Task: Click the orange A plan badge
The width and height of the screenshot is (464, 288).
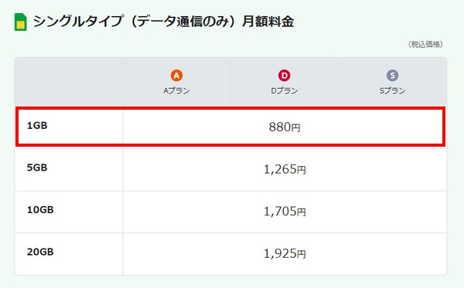Action: coord(176,76)
